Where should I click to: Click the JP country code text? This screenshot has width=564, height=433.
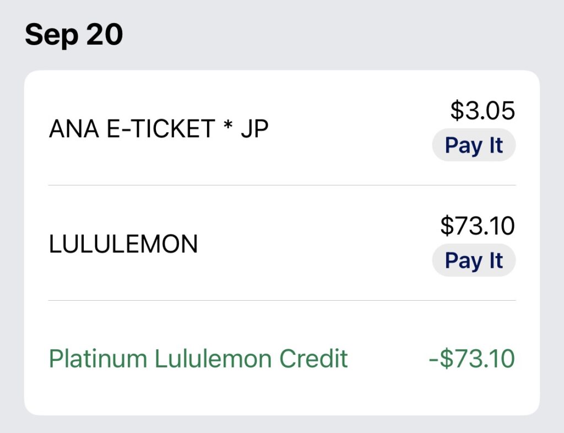[x=254, y=129]
